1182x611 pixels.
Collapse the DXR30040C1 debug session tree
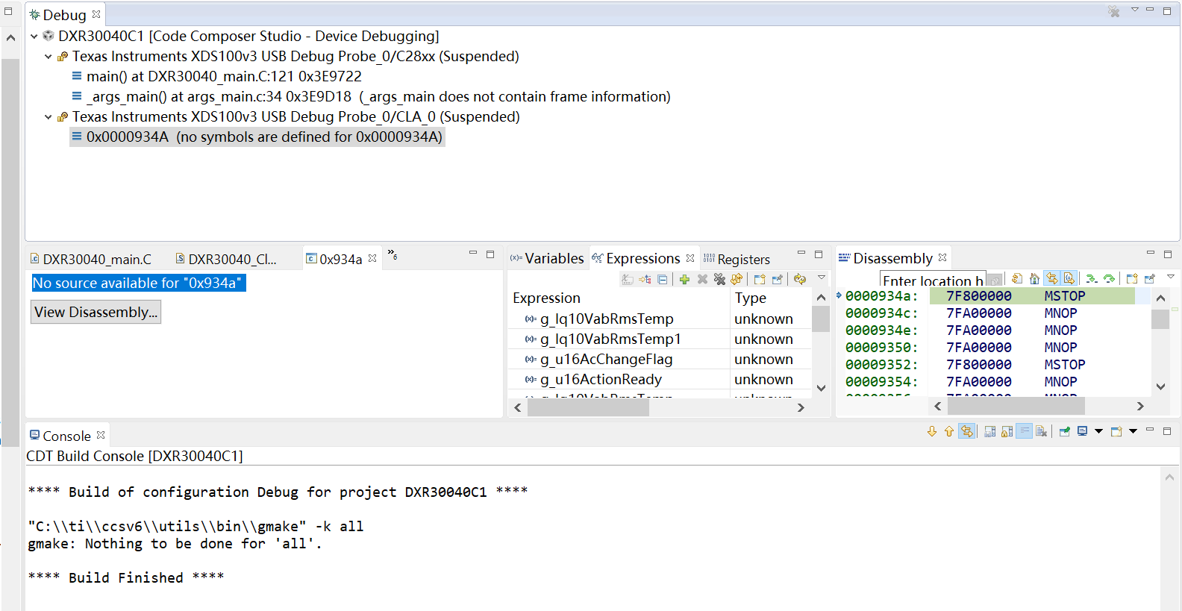click(x=34, y=36)
